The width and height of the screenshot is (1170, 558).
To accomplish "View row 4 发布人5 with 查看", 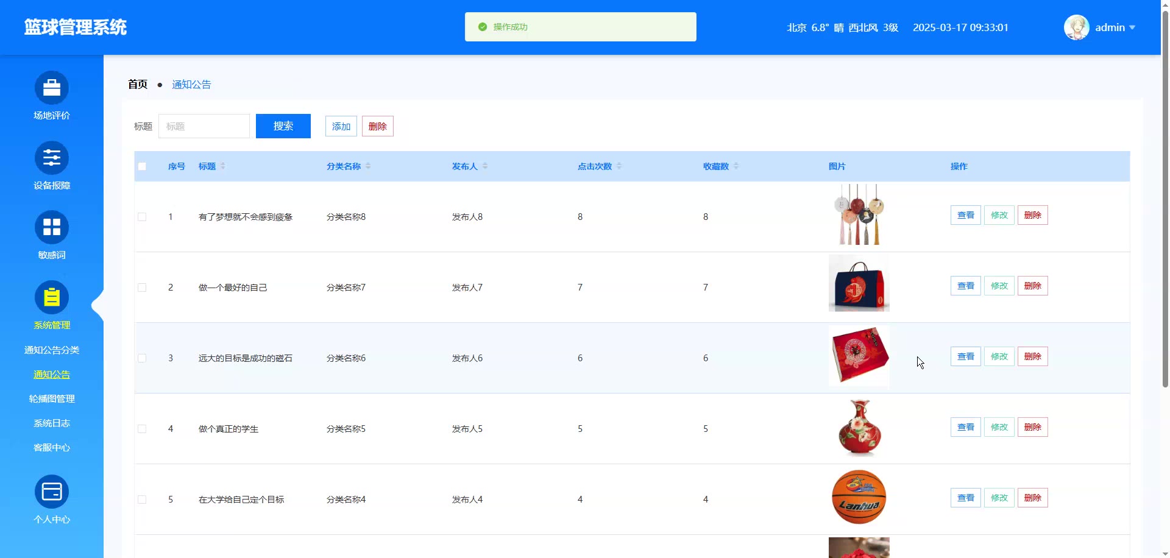I will [x=966, y=427].
